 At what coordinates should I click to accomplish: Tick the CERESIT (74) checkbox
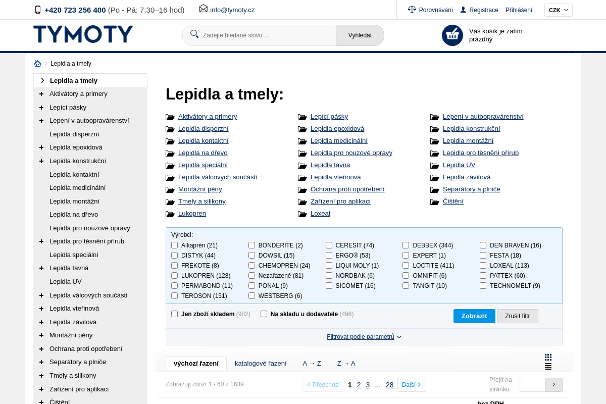coord(329,245)
